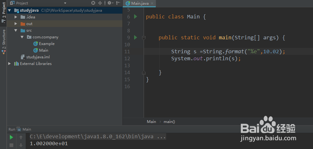Collapse the src folder
The image size is (313, 149).
(x=16, y=30)
